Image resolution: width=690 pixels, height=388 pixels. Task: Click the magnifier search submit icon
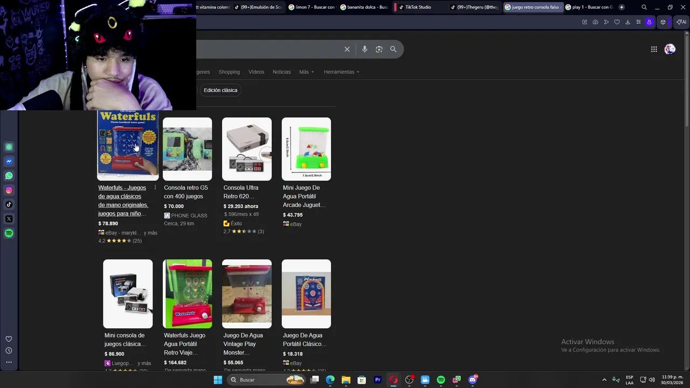(393, 49)
